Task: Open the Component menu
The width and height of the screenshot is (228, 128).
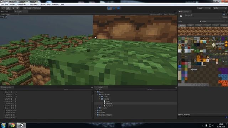Action: pyautogui.click(x=33, y=4)
